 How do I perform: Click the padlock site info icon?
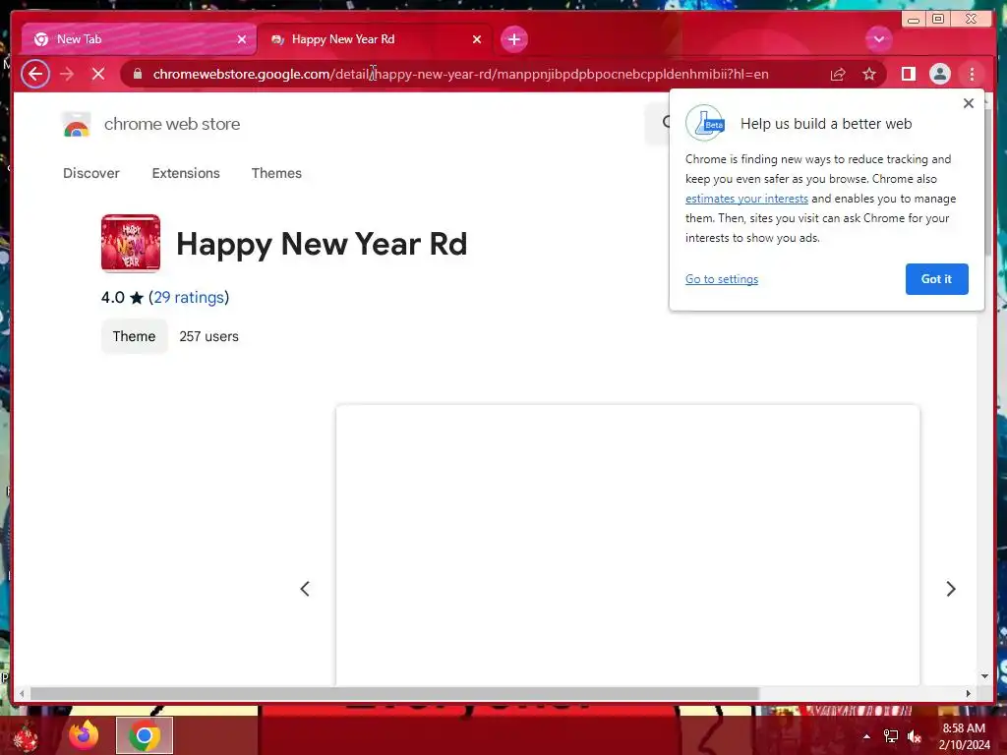(x=138, y=74)
